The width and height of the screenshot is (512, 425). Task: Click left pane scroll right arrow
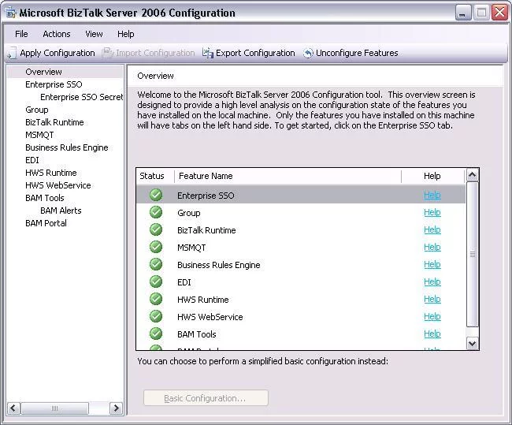117,408
